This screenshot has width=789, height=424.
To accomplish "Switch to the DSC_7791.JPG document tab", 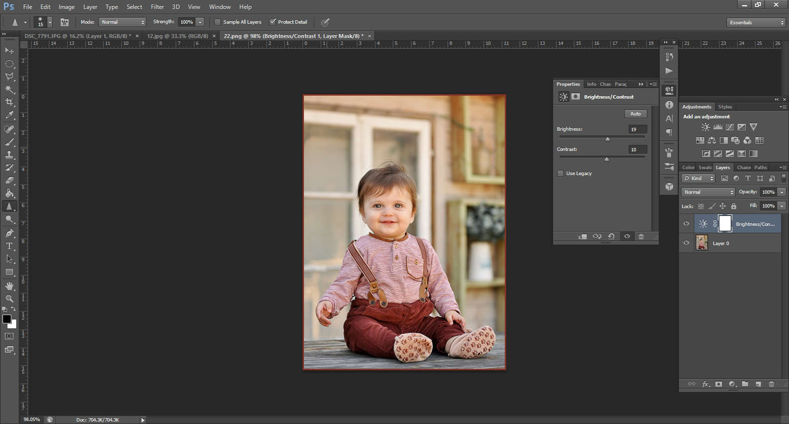I will pyautogui.click(x=77, y=36).
